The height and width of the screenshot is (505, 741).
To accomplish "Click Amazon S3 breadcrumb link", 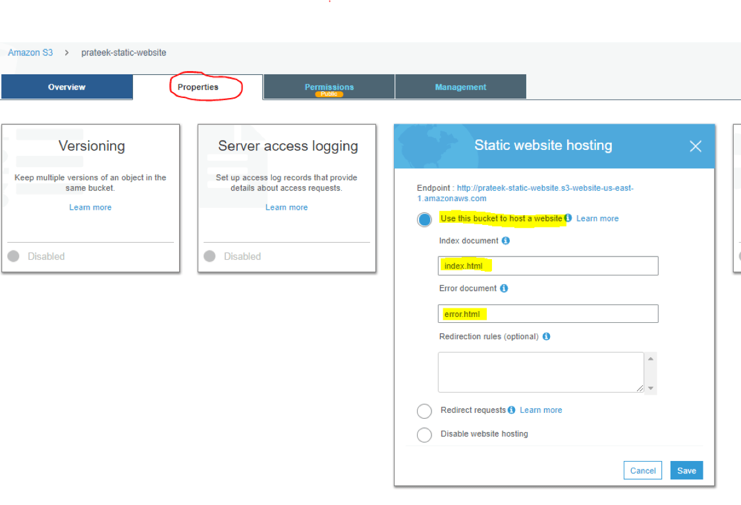I will pyautogui.click(x=30, y=53).
